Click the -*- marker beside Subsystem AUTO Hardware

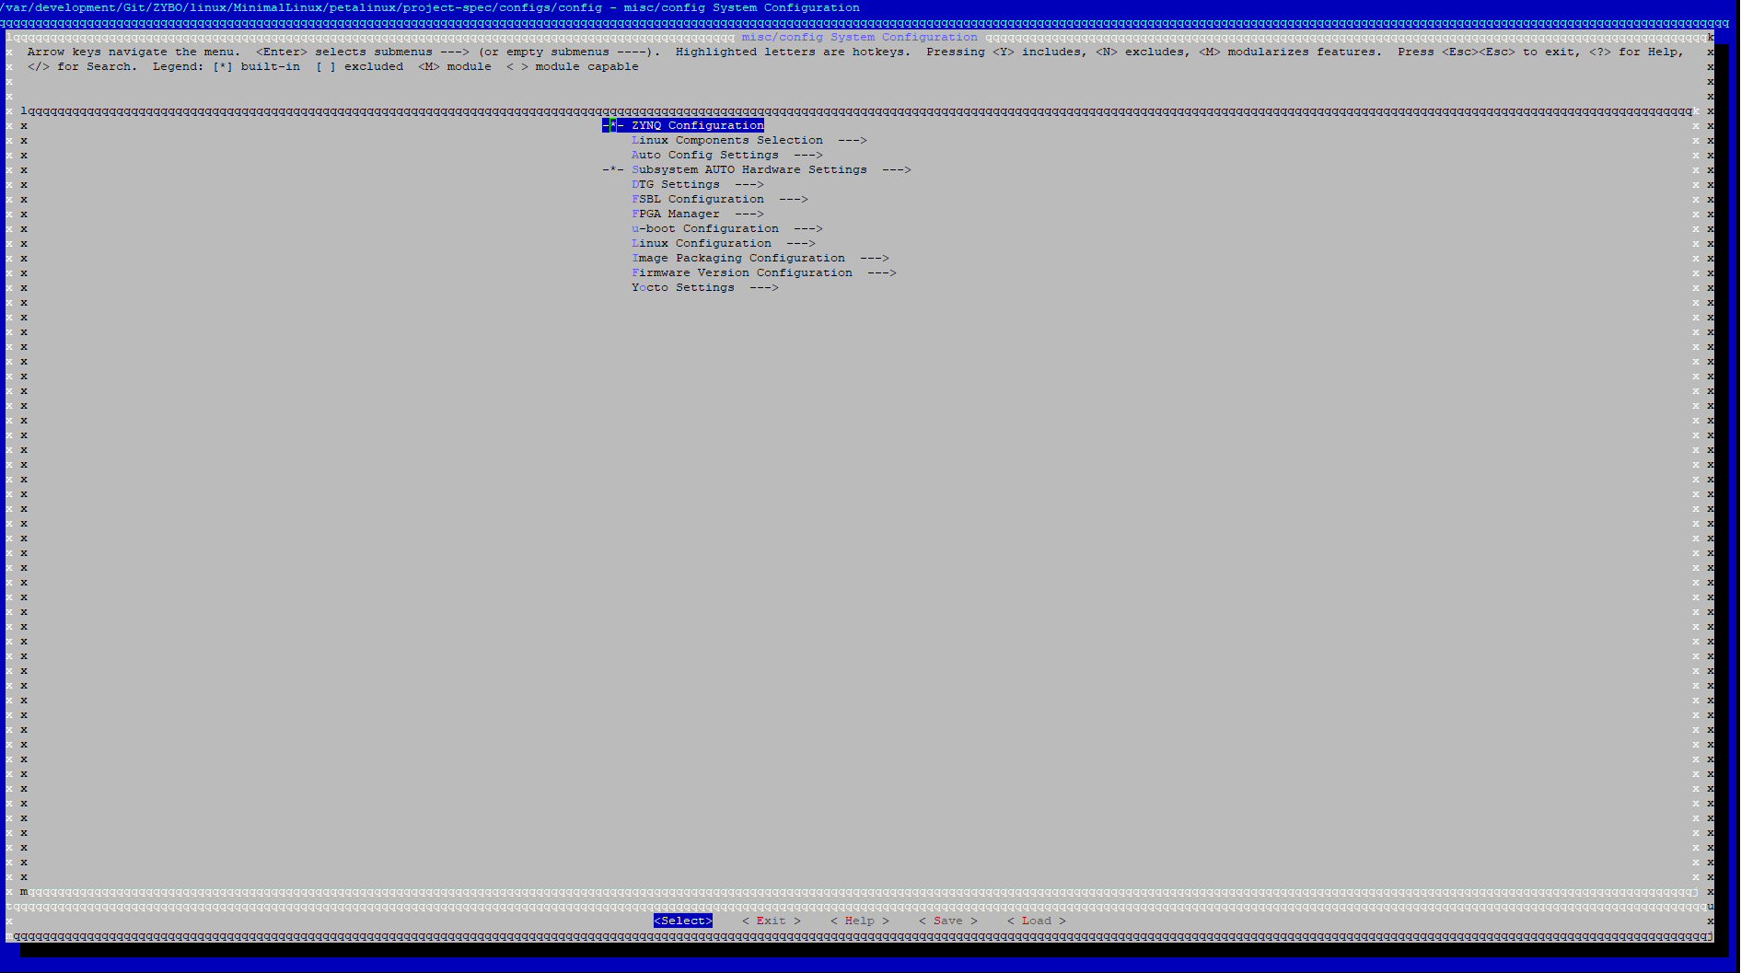pyautogui.click(x=613, y=169)
